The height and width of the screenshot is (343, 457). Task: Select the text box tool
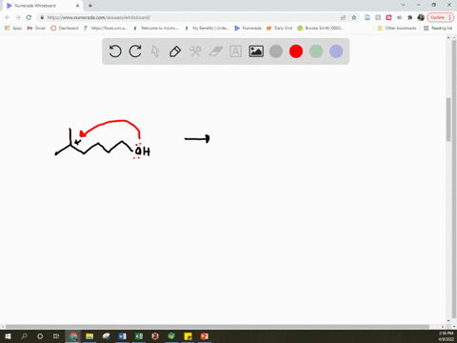(x=235, y=51)
